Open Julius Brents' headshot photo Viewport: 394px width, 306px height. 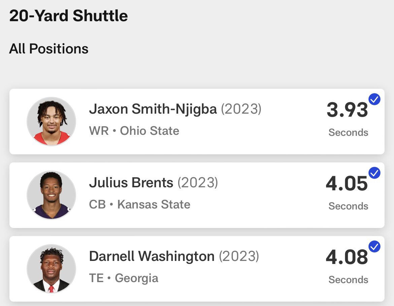pyautogui.click(x=51, y=195)
